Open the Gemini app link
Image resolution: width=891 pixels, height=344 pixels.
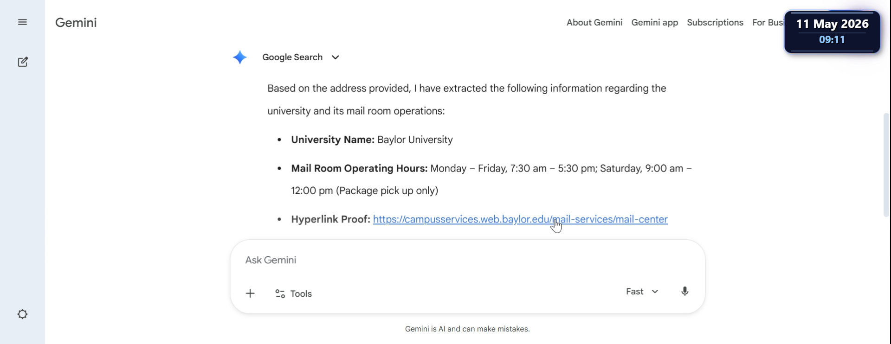[x=655, y=23]
